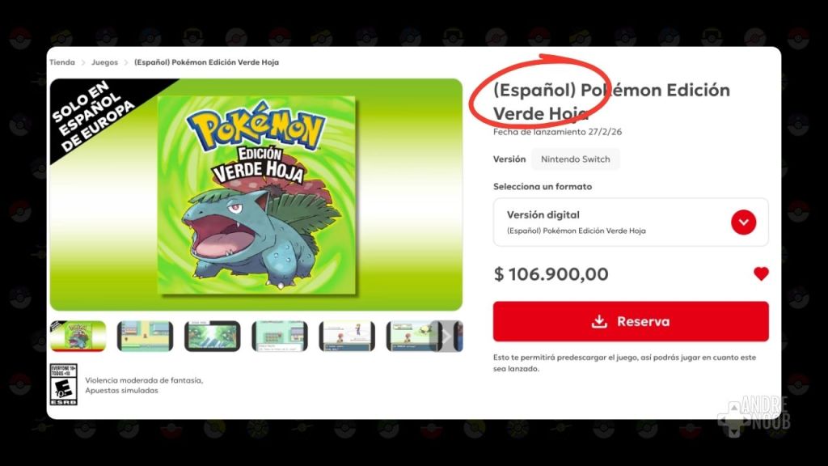Toggle the red heart wishlist icon
Image resolution: width=828 pixels, height=466 pixels.
[x=761, y=273]
